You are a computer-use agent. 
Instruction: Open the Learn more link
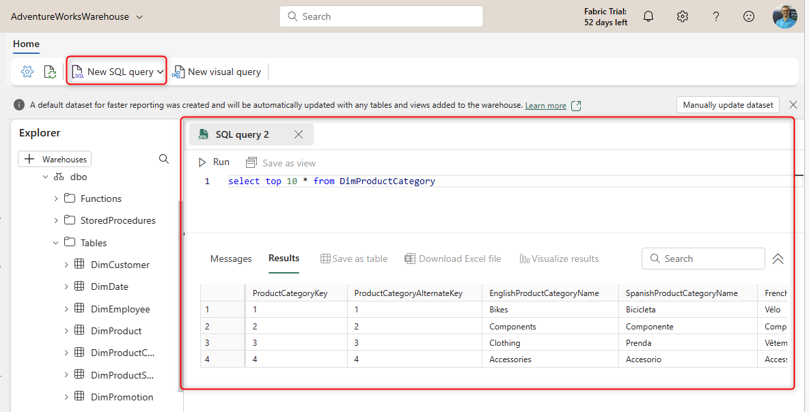pyautogui.click(x=545, y=106)
